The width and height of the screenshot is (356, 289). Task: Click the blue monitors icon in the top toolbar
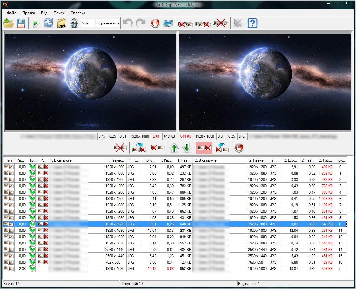[x=168, y=23]
